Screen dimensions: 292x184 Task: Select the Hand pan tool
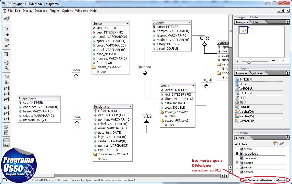pyautogui.click(x=7, y=63)
